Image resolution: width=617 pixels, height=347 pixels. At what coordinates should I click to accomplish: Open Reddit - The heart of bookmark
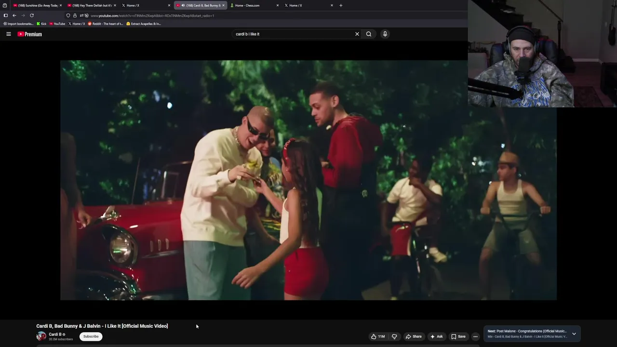point(106,24)
